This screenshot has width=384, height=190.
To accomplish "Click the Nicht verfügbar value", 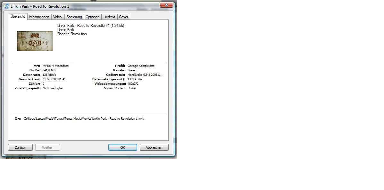I will pyautogui.click(x=53, y=88).
